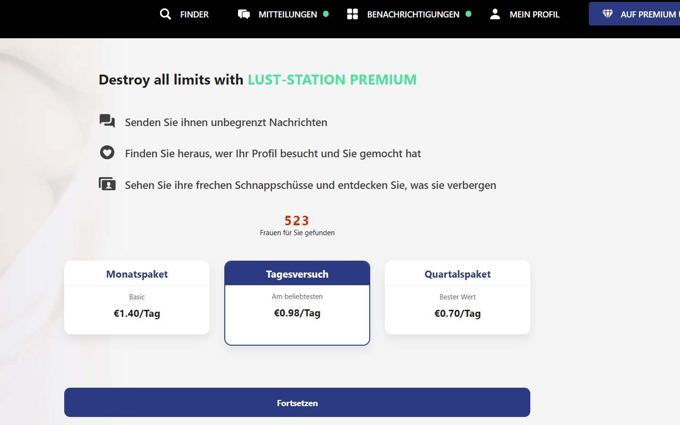Click the unlimited messages speech bubble icon
The image size is (680, 425).
[x=107, y=121]
